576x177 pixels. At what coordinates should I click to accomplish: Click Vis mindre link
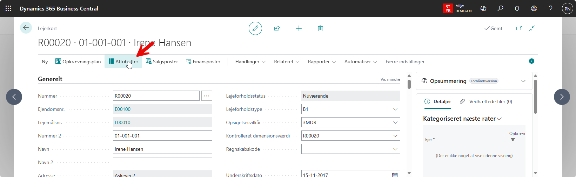point(390,79)
